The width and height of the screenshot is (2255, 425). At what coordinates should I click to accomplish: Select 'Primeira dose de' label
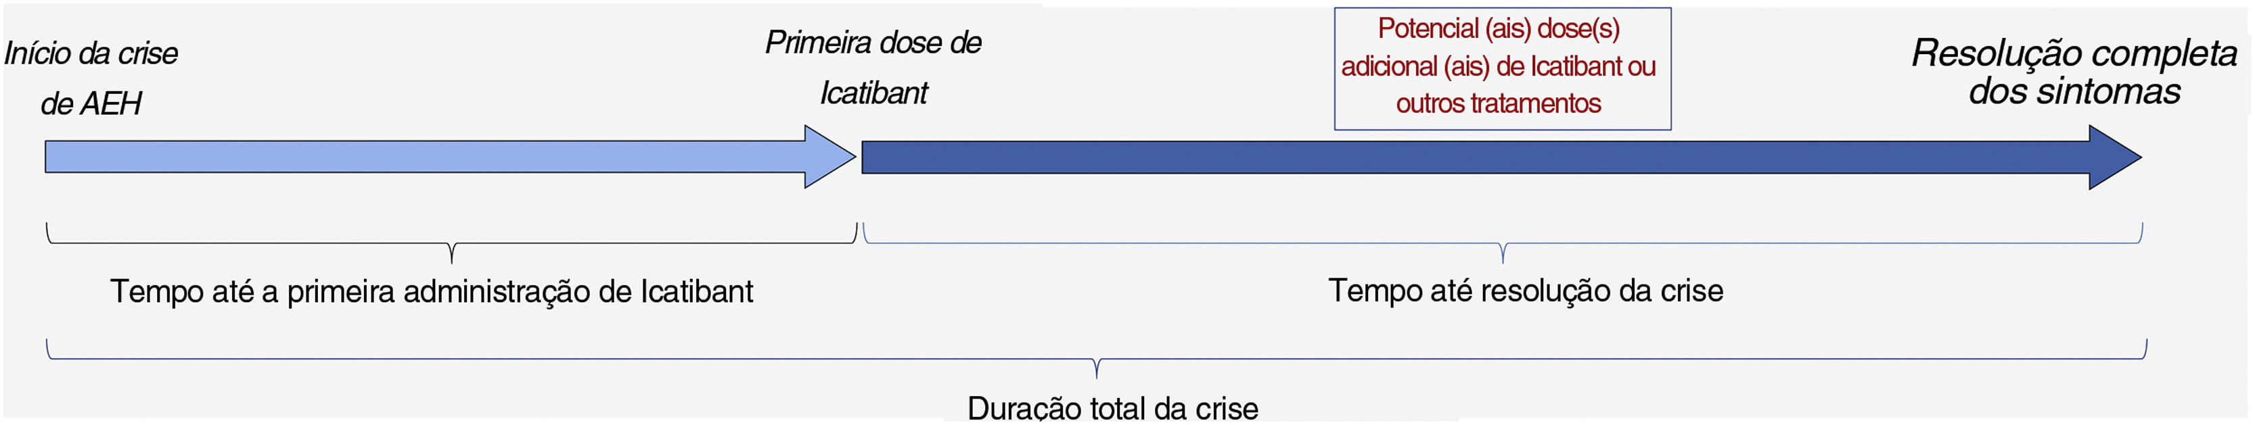tap(873, 43)
